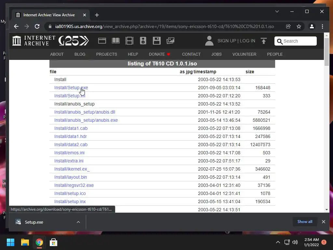Open Install/ikernel.ex_ link
This screenshot has height=250, width=333.
[x=72, y=169]
